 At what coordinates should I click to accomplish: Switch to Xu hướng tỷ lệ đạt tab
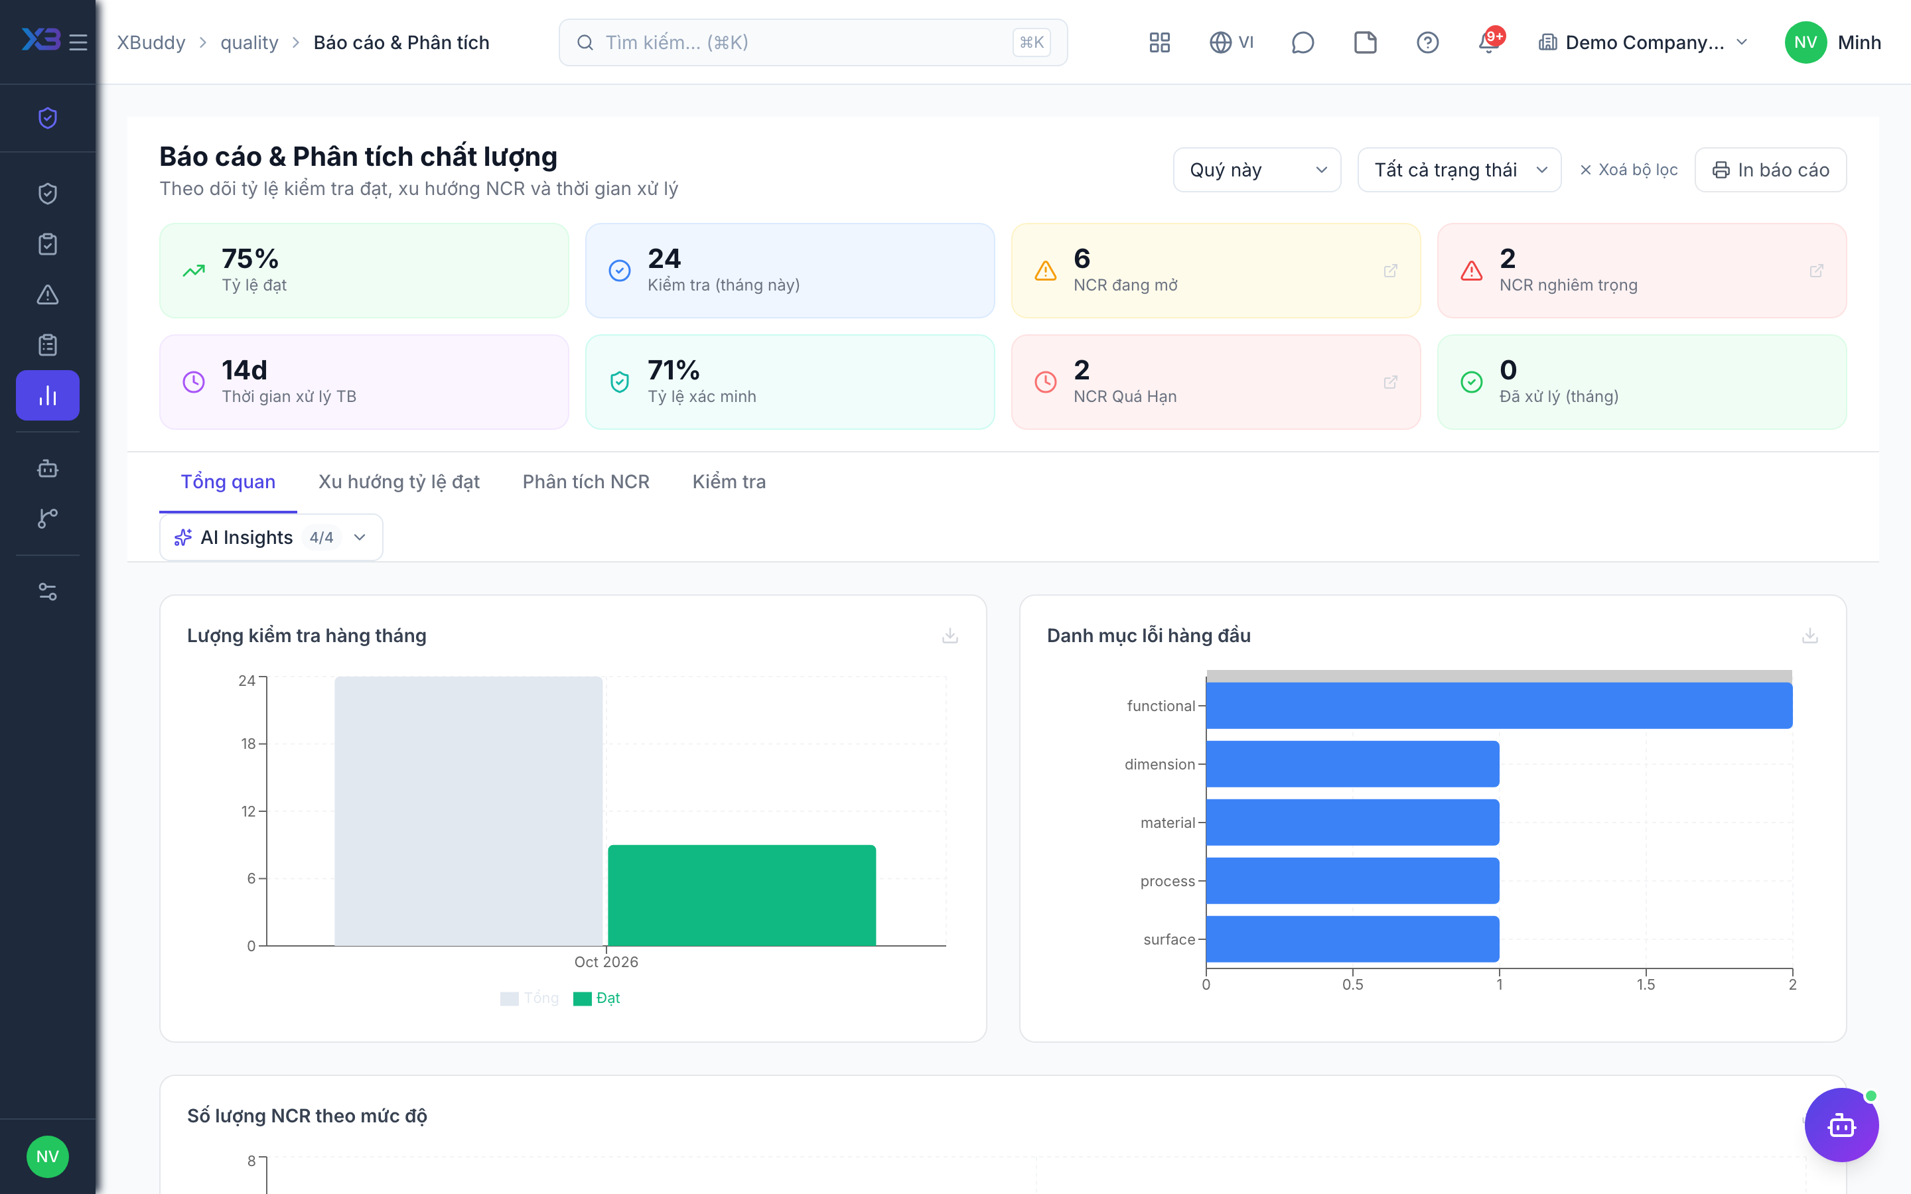click(x=399, y=482)
